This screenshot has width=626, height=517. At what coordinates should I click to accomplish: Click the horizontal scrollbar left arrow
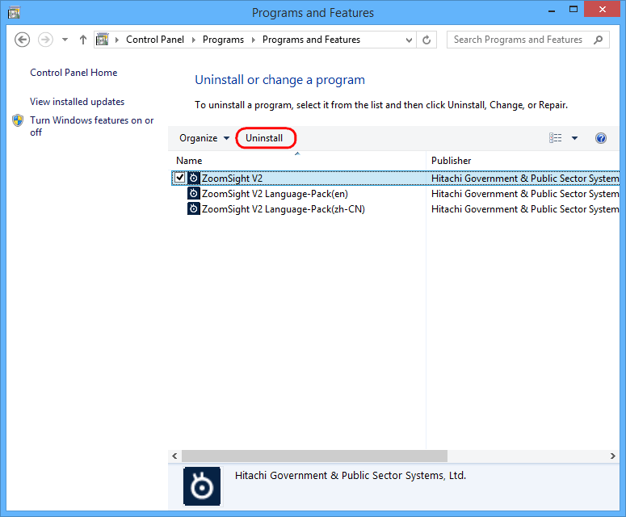(174, 456)
